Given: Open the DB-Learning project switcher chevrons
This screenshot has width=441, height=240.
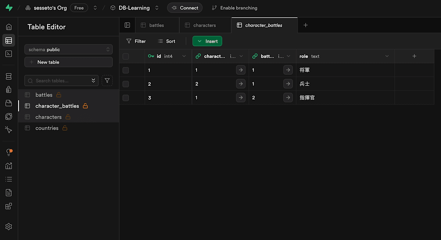Looking at the screenshot, I should 157,8.
